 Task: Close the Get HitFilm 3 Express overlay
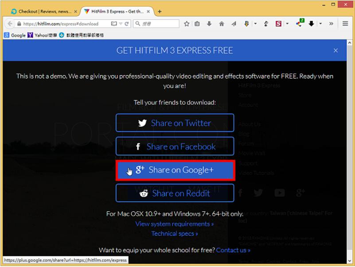tap(335, 50)
